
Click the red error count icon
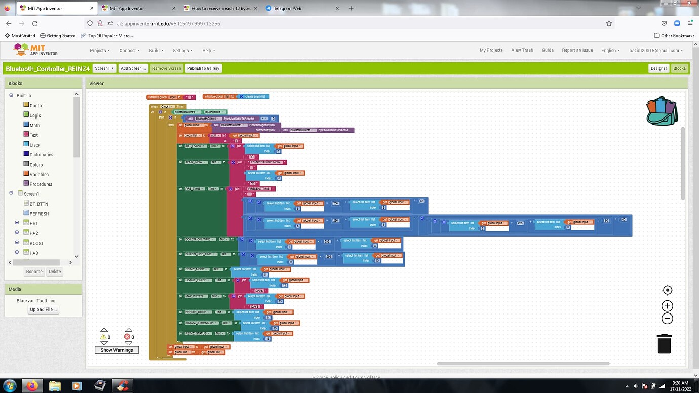(x=127, y=337)
